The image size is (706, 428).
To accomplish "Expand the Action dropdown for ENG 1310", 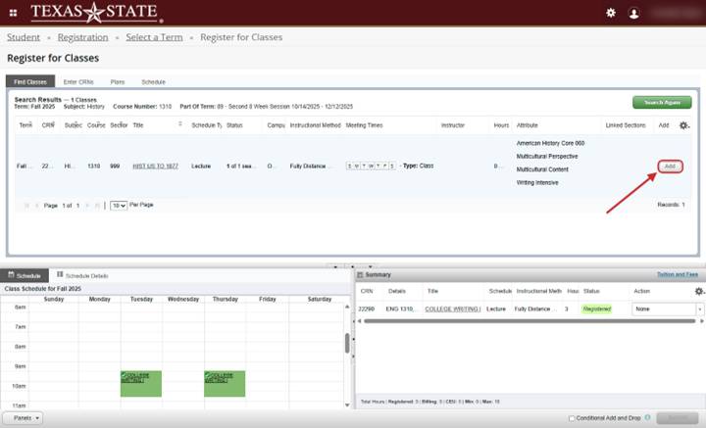I will point(700,309).
